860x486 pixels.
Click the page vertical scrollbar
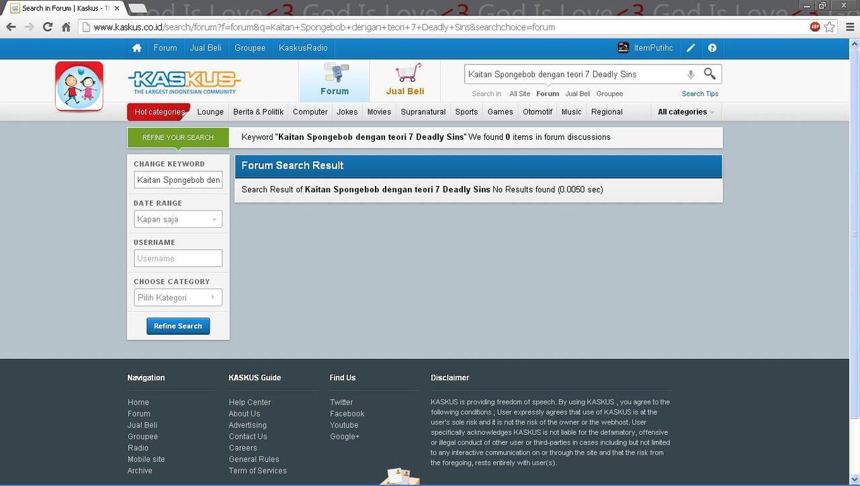855,235
